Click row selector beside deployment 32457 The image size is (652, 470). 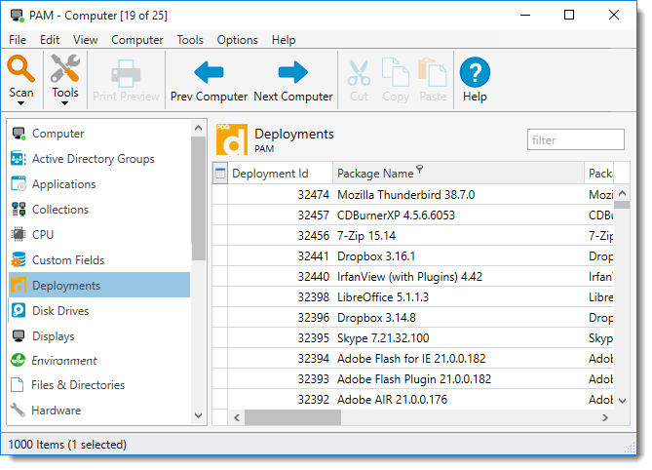(x=220, y=215)
